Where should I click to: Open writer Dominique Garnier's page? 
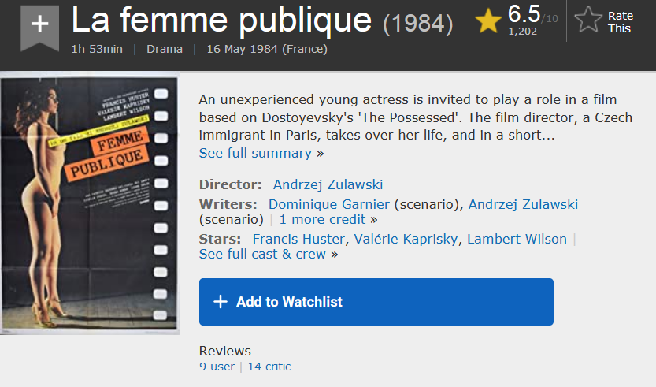(x=329, y=204)
